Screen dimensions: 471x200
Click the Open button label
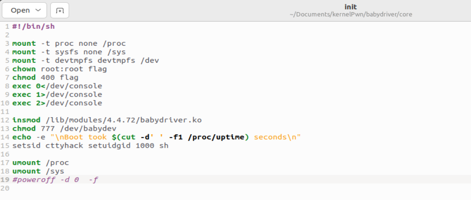pyautogui.click(x=20, y=10)
